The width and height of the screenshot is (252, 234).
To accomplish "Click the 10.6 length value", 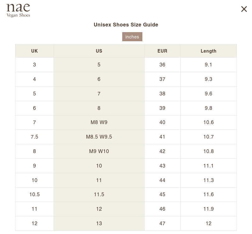I will (209, 123).
